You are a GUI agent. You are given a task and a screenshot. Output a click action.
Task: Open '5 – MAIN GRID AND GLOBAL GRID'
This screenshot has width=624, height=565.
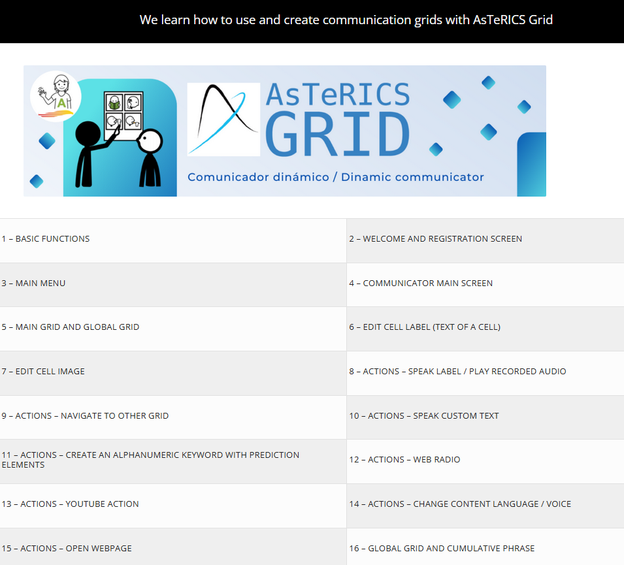[x=72, y=327]
